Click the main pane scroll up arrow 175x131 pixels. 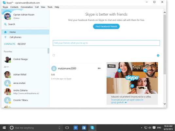(x=165, y=12)
